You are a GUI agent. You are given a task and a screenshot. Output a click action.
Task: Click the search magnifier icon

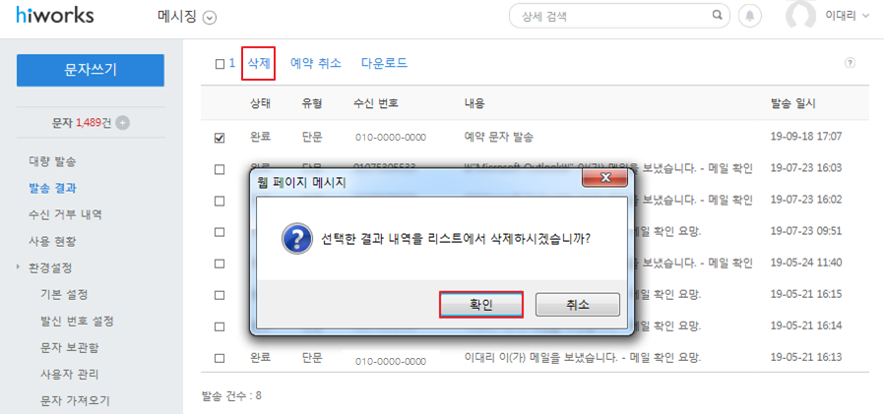717,15
